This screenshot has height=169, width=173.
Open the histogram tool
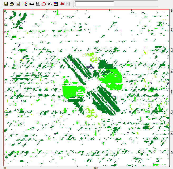coord(37,4)
